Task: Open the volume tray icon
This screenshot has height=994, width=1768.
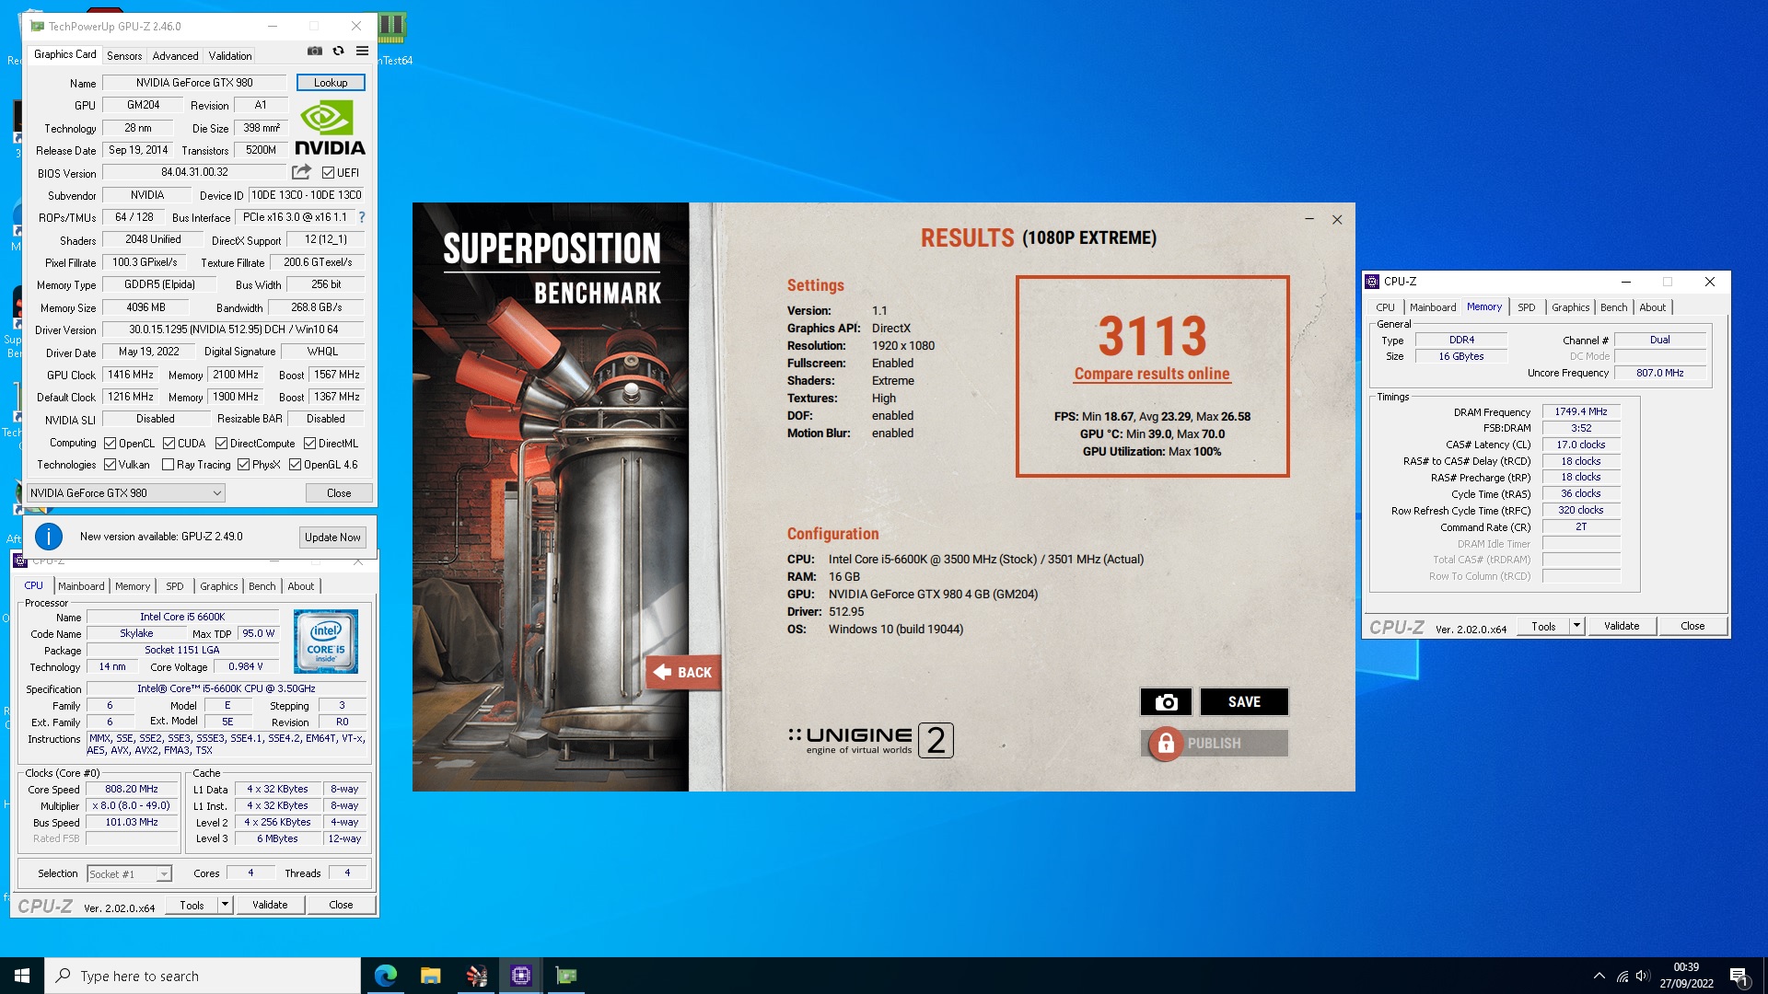Action: pyautogui.click(x=1643, y=976)
